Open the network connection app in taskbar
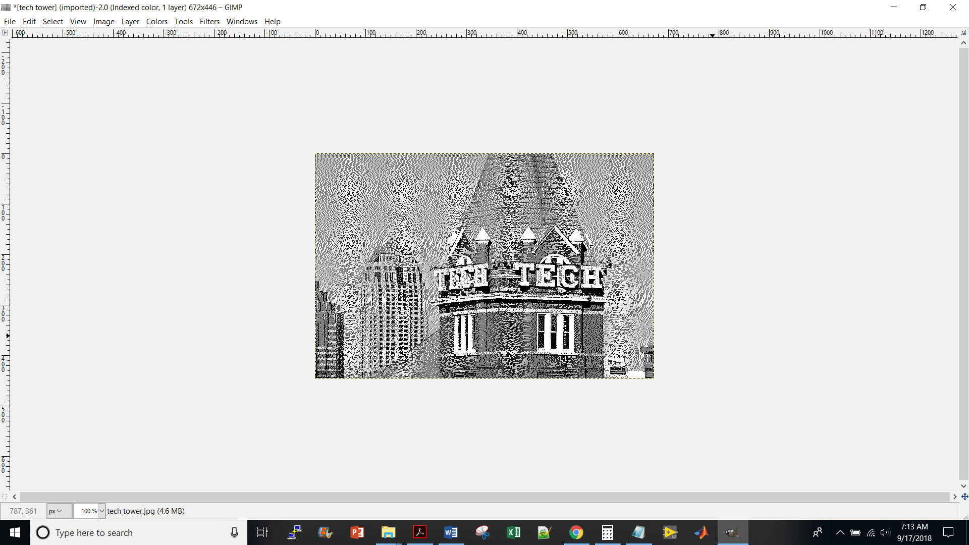 coord(294,532)
